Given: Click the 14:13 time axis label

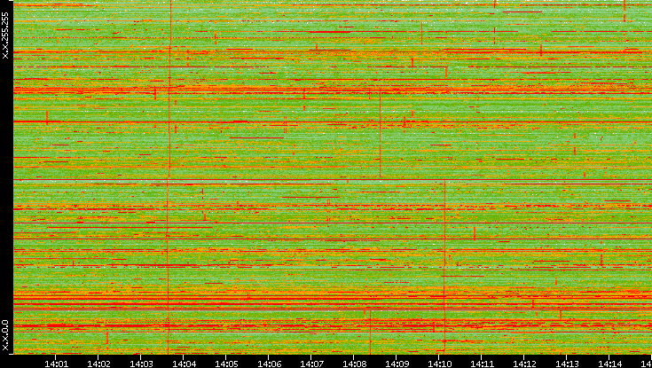Looking at the screenshot, I should coord(568,364).
